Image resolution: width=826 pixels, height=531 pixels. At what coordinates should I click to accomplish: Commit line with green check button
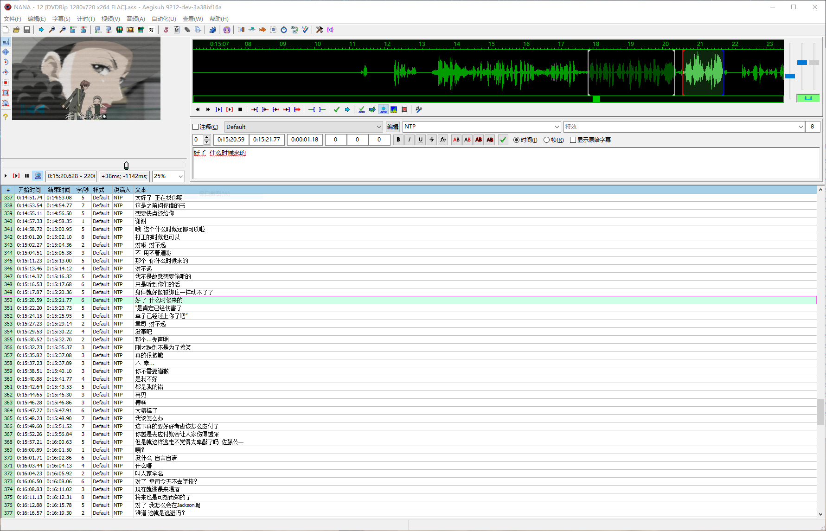coord(503,140)
